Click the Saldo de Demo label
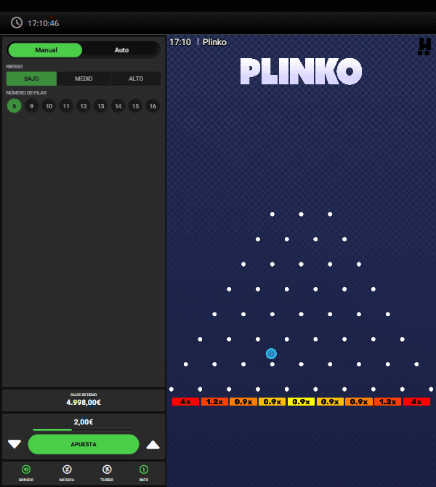The image size is (436, 487). click(x=84, y=395)
